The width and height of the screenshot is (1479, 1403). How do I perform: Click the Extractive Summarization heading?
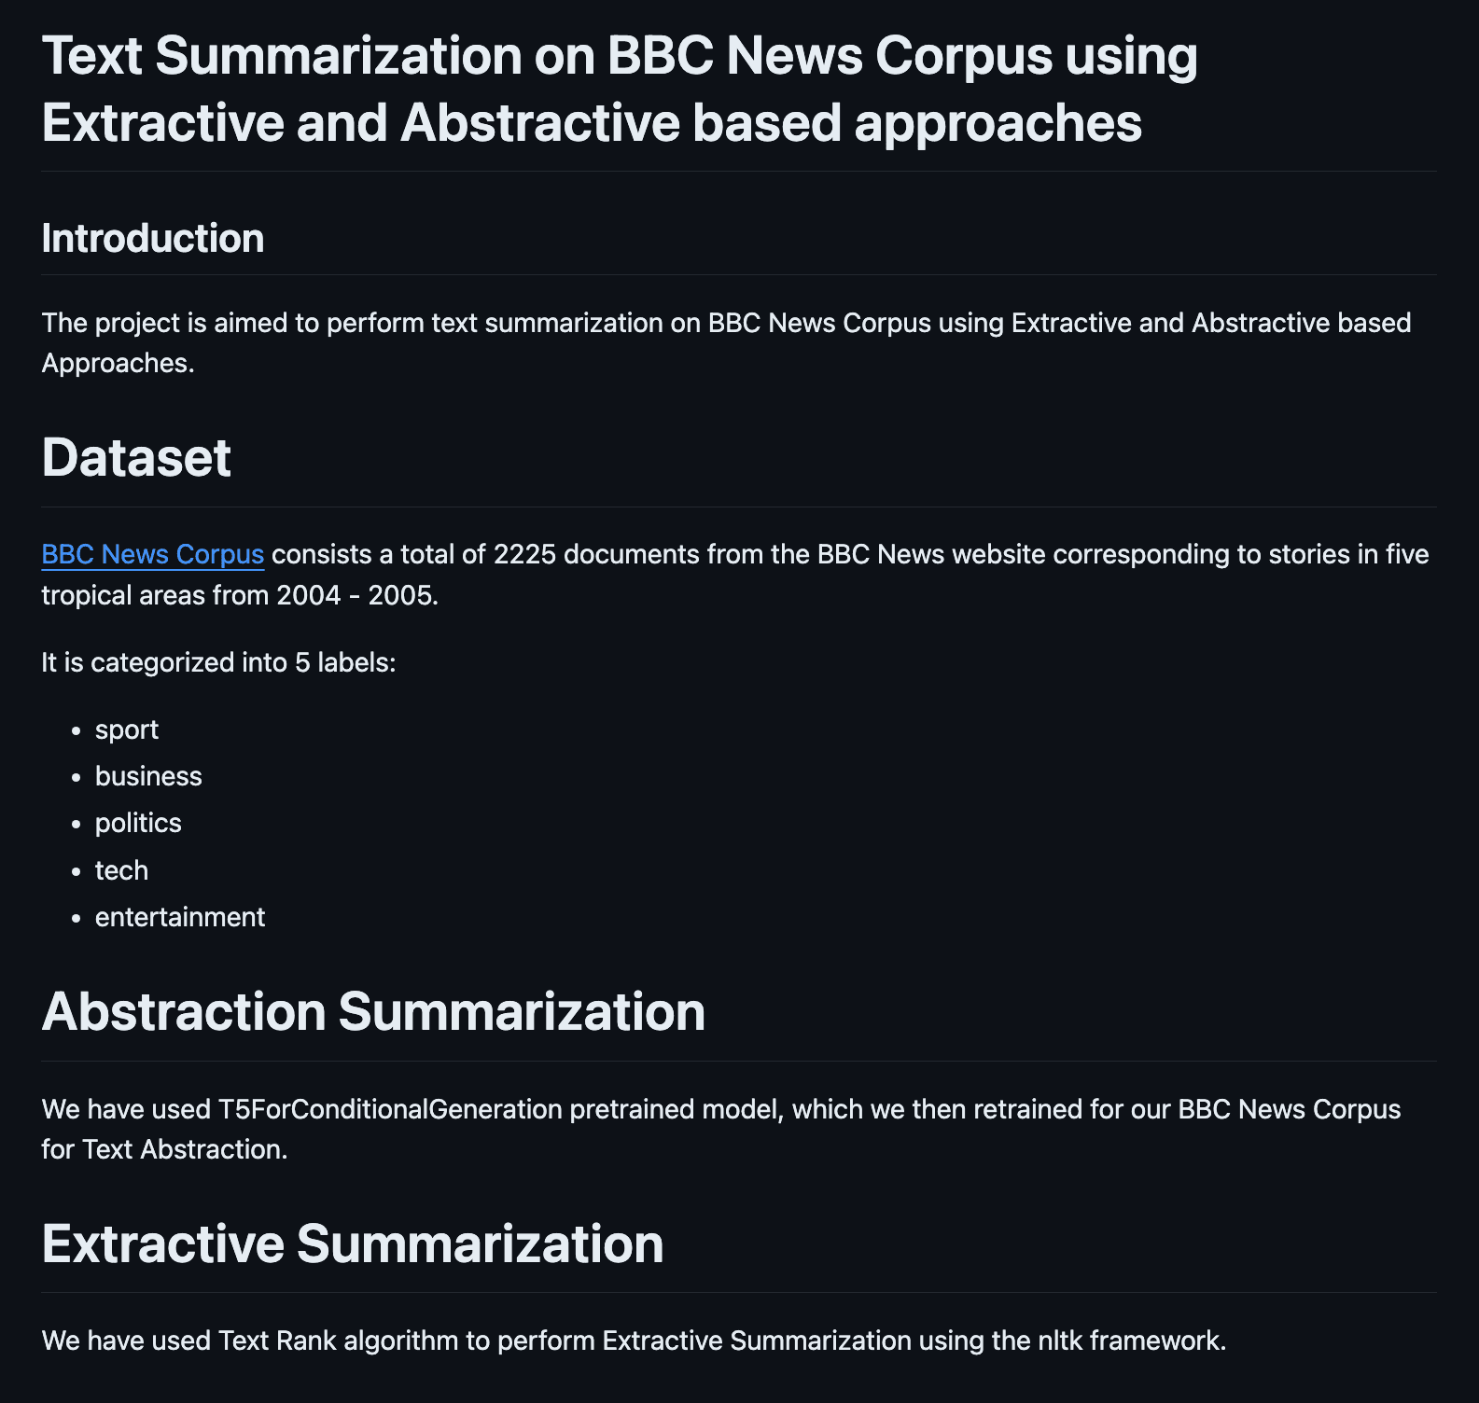(x=353, y=1243)
